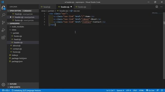Collapse the views folder
Image resolution: width=165 pixels, height=92 pixels.
click(10, 30)
